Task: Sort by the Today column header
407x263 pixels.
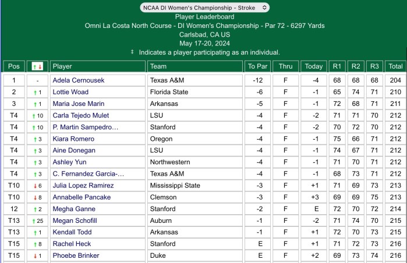Action: click(x=314, y=66)
